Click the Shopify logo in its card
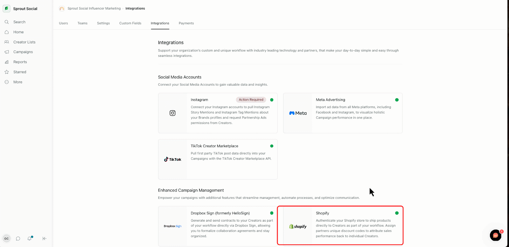The image size is (509, 247). (298, 226)
